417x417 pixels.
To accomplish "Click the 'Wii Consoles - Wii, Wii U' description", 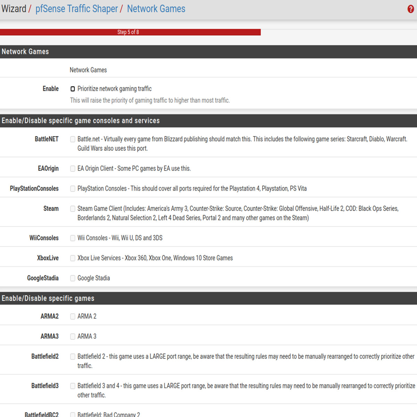I will tap(120, 238).
